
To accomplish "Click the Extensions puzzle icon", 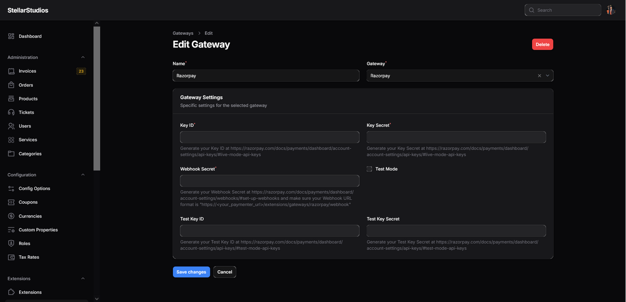I will pyautogui.click(x=11, y=292).
